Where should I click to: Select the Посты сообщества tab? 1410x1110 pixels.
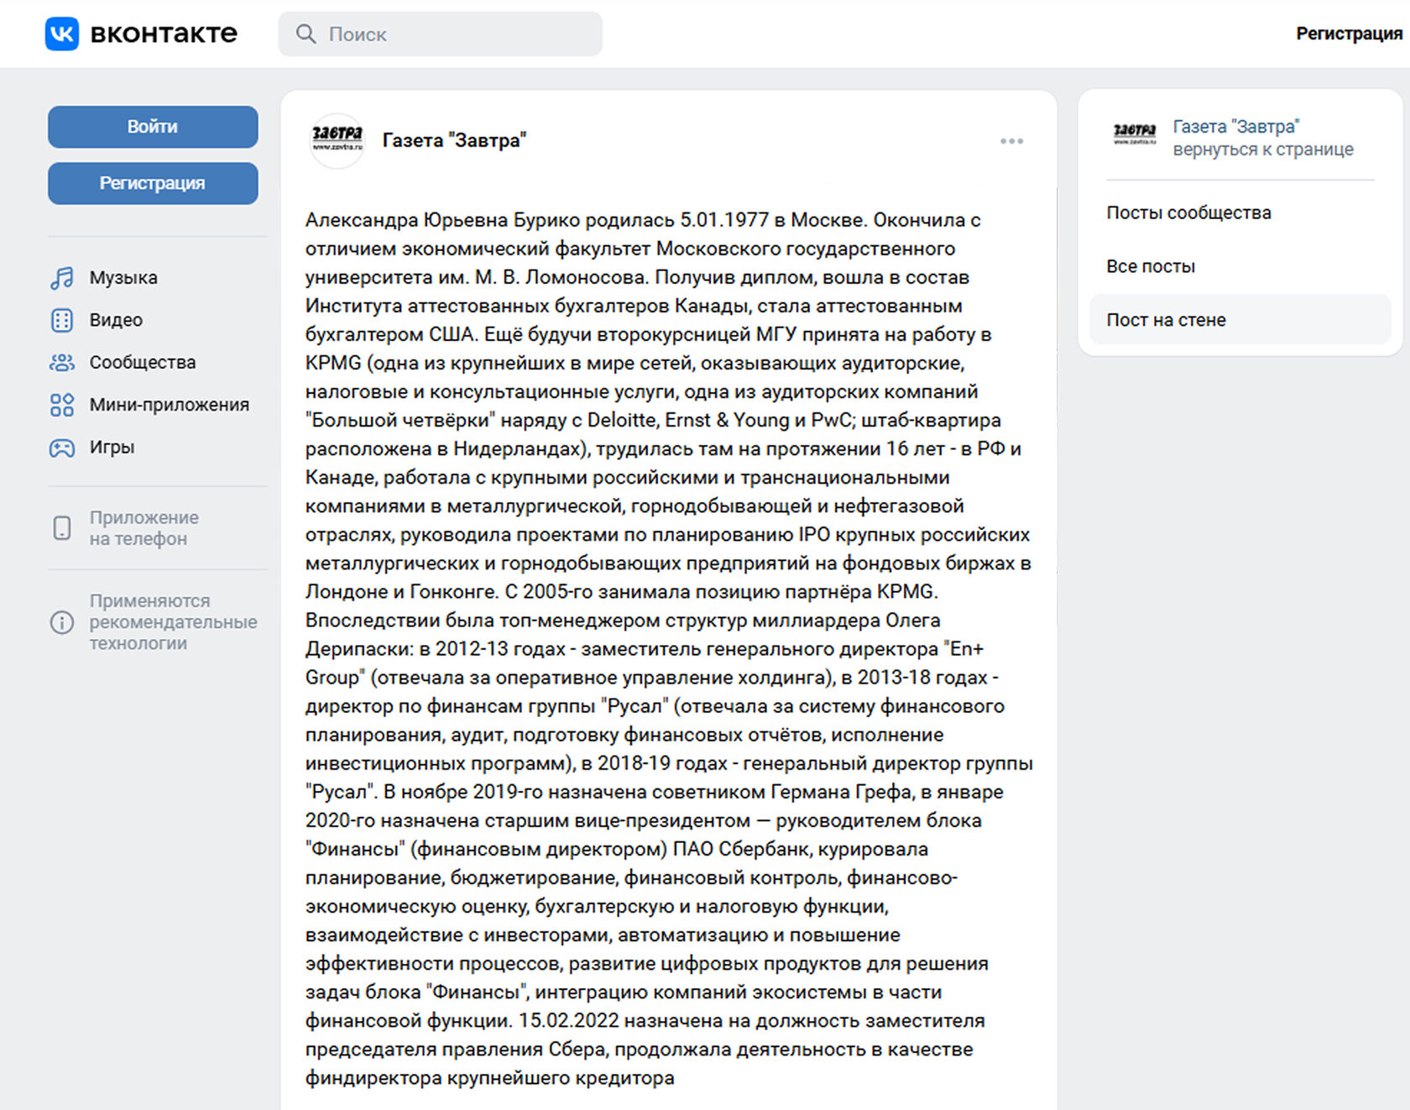(1240, 213)
